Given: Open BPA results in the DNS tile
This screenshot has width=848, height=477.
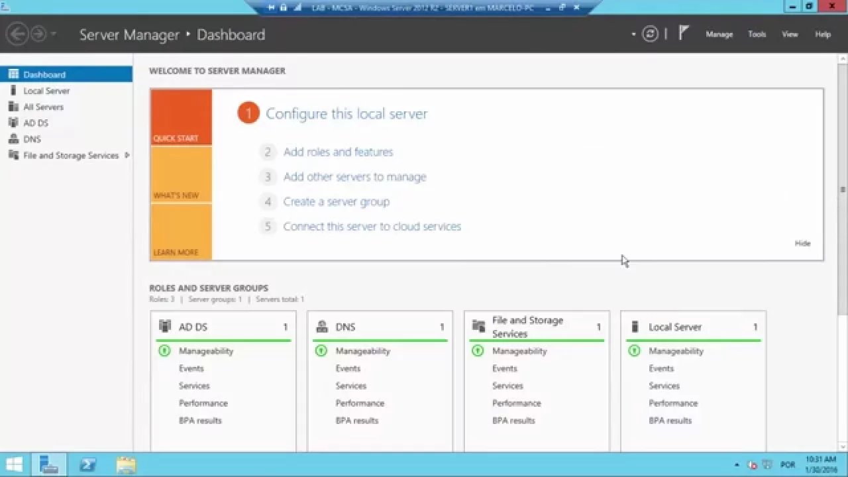Looking at the screenshot, I should point(357,420).
